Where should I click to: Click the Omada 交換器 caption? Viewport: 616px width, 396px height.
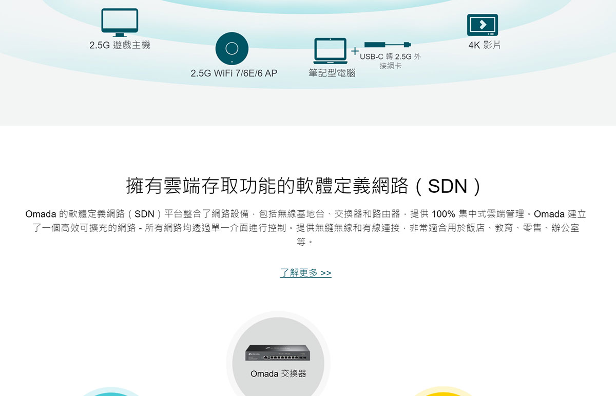(x=278, y=373)
